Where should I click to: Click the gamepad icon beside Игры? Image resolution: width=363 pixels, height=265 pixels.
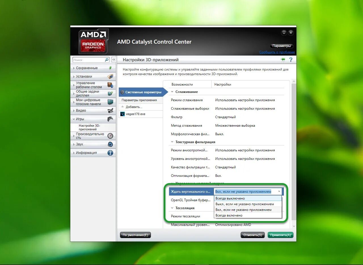[x=110, y=119]
